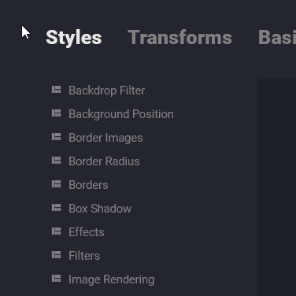296x296 pixels.
Task: Open the Background Position link
Action: 121,114
